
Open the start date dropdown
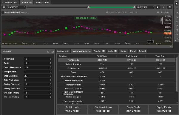tap(16, 7)
